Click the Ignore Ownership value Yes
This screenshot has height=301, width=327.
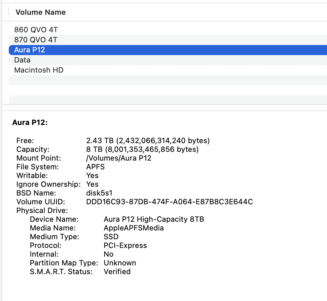pos(92,184)
